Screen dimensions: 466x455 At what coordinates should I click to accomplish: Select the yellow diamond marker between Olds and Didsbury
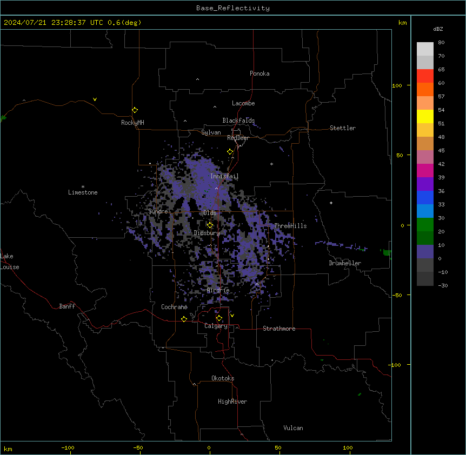[x=210, y=225]
